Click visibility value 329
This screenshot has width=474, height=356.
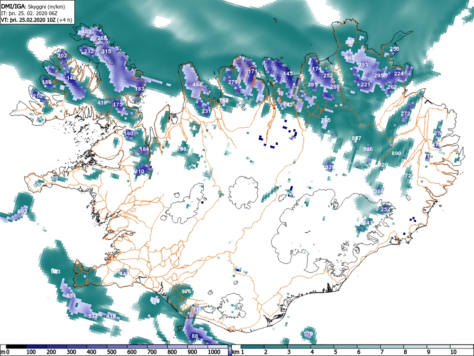point(330,167)
